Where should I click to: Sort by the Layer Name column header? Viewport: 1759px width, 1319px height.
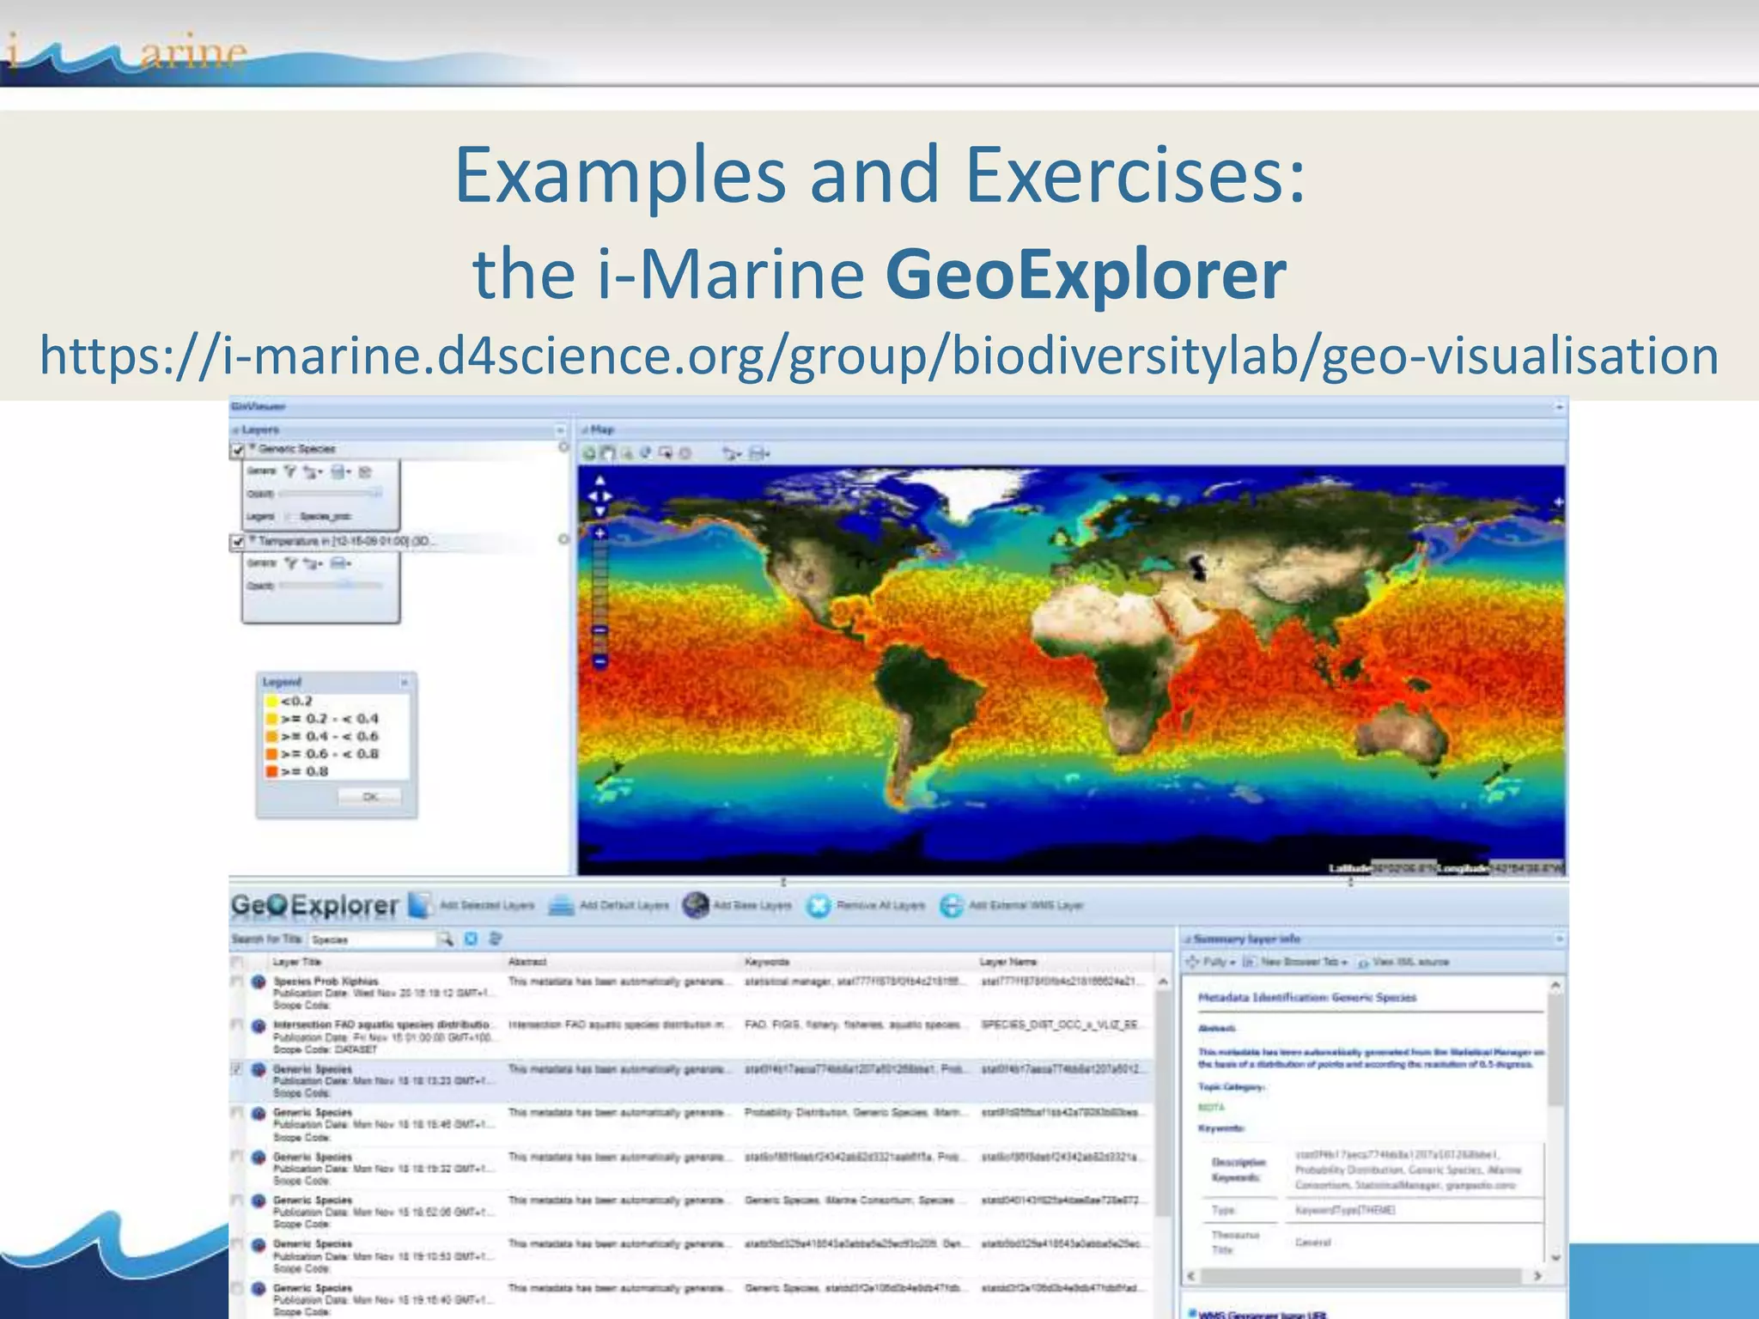click(x=1007, y=962)
